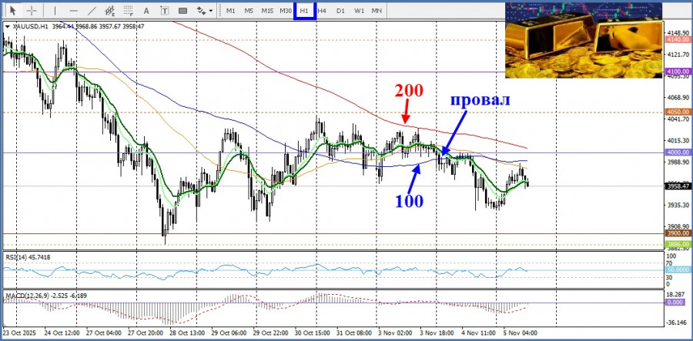Click the 28 Oct 13:00 time label
693x341 pixels.
(189, 333)
